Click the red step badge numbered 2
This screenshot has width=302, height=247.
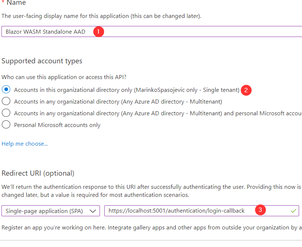tap(246, 90)
